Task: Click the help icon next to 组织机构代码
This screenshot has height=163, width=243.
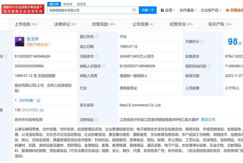Action: [209, 66]
